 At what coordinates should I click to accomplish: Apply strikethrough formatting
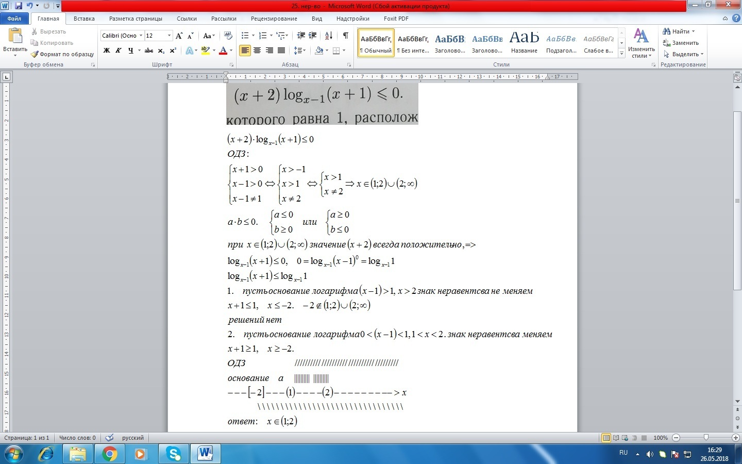pyautogui.click(x=149, y=51)
